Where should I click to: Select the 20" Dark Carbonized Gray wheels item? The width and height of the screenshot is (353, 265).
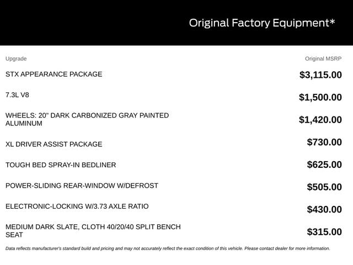click(87, 119)
